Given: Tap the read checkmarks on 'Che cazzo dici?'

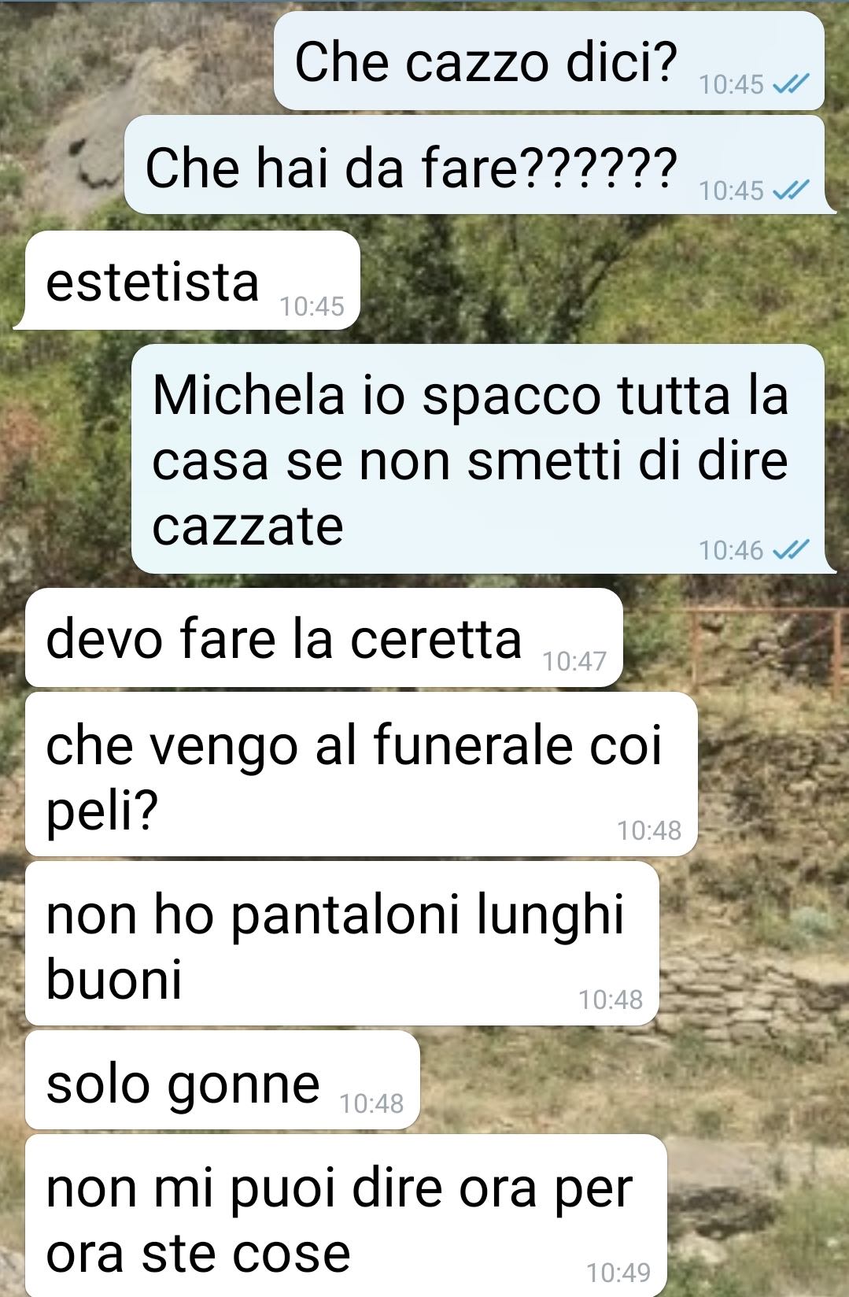Looking at the screenshot, I should [792, 84].
